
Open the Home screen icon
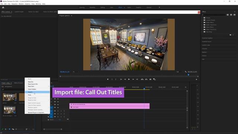3,7
